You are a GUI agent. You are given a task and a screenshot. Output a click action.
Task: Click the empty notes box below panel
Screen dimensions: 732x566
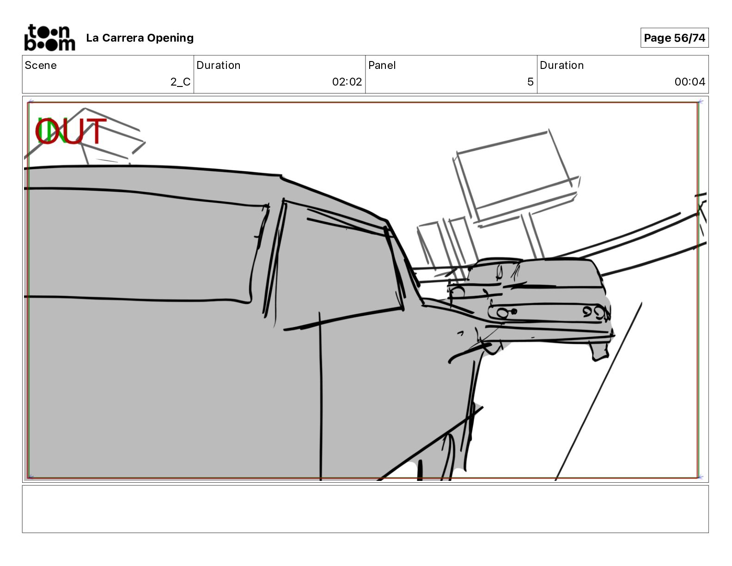coord(365,509)
